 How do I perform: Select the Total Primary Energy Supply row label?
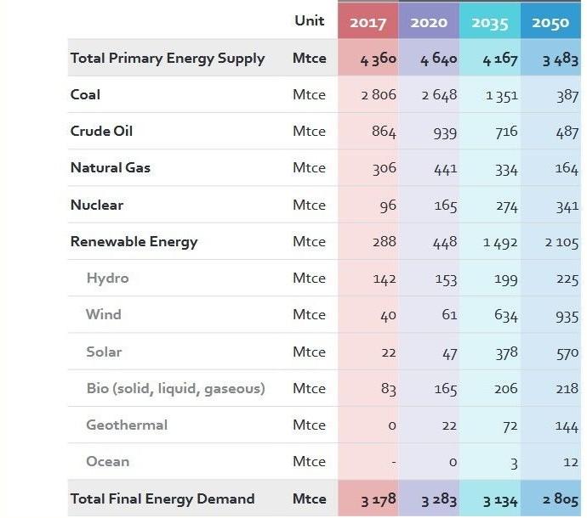[168, 59]
